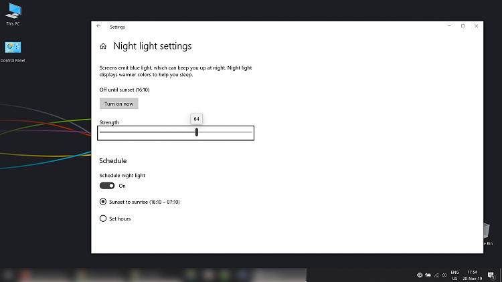Viewport: 502px width, 282px height.
Task: Open the clock showing 17:54
Action: click(x=473, y=275)
